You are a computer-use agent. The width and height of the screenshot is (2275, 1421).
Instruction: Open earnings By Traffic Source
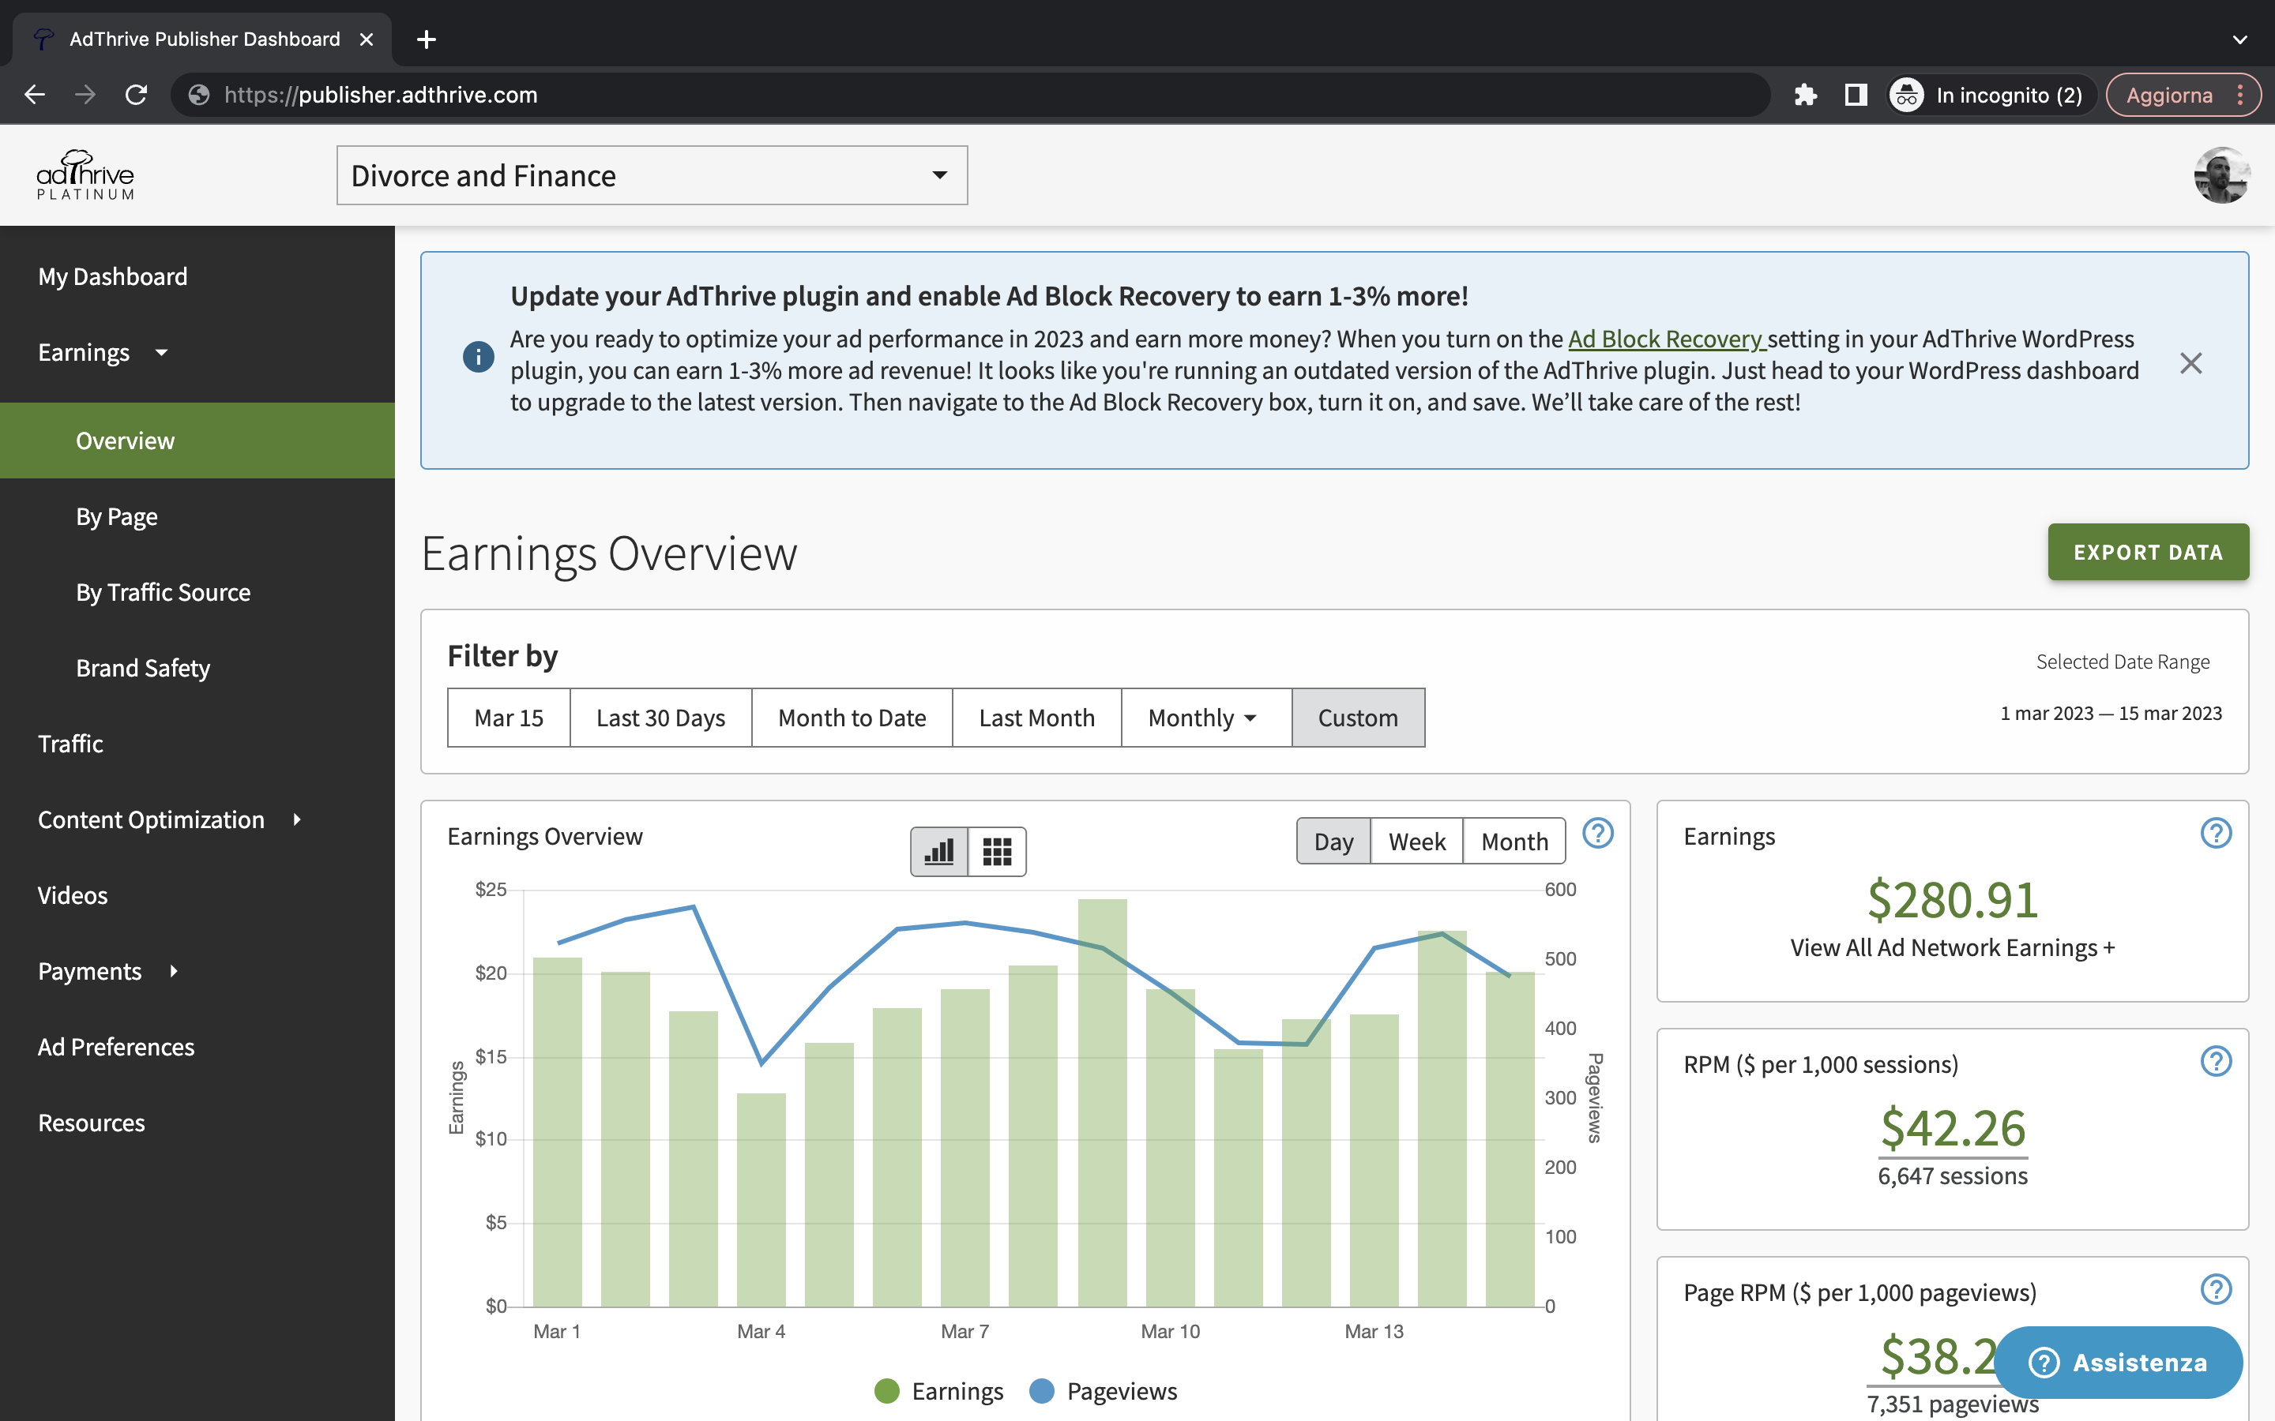pyautogui.click(x=163, y=592)
